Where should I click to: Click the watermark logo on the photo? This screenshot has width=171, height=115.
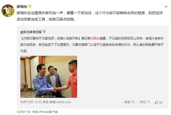(x=49, y=96)
